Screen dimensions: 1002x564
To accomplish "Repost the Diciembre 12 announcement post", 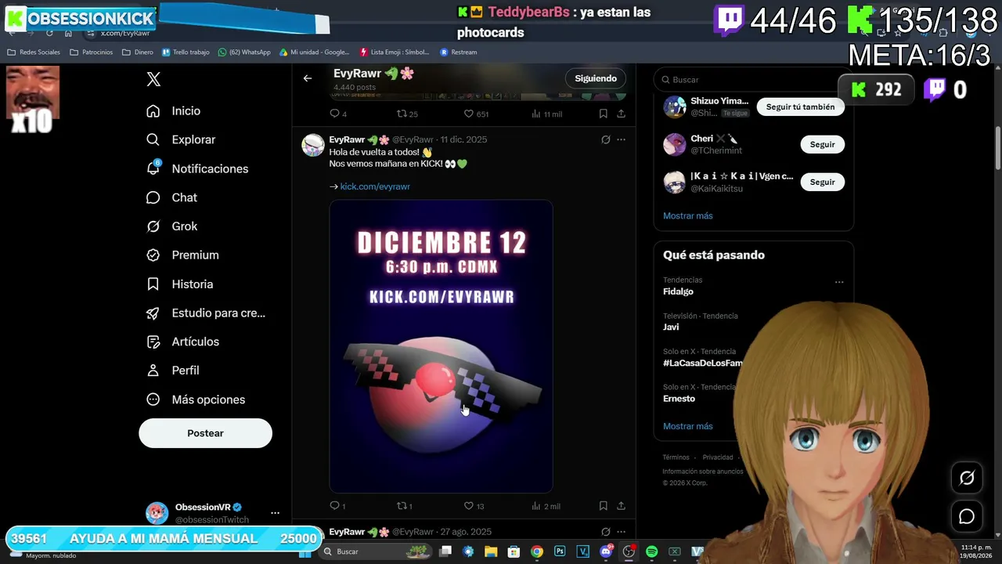I will coord(405,506).
